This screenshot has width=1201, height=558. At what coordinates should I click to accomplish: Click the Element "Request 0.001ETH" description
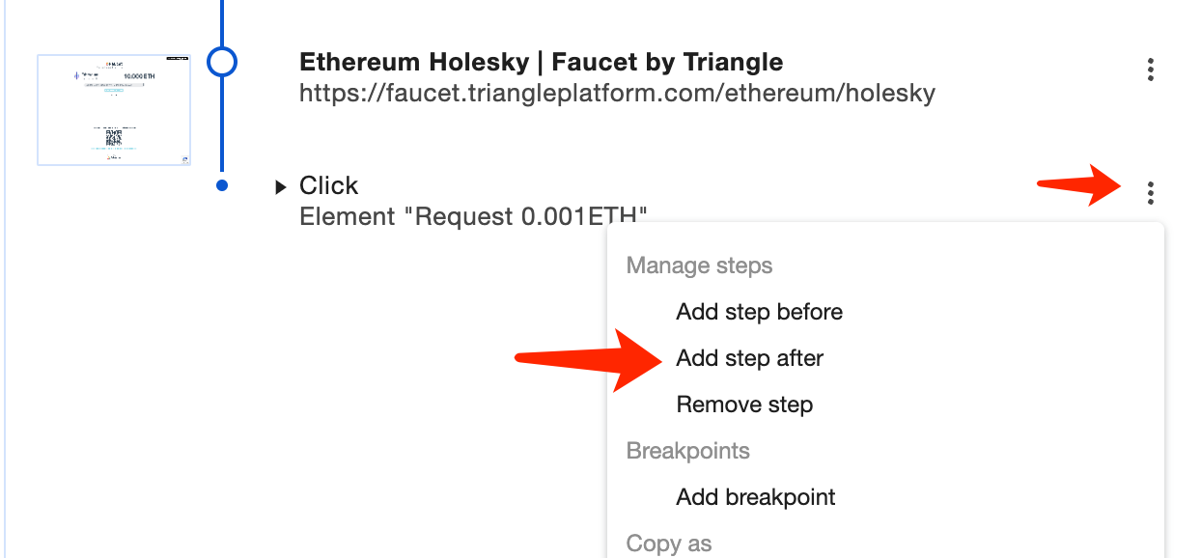click(472, 216)
